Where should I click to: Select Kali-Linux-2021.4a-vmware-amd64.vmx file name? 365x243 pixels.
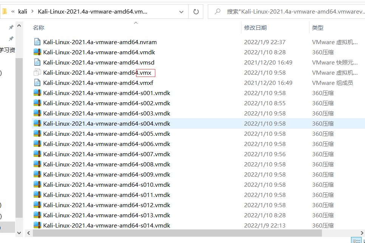(x=97, y=73)
